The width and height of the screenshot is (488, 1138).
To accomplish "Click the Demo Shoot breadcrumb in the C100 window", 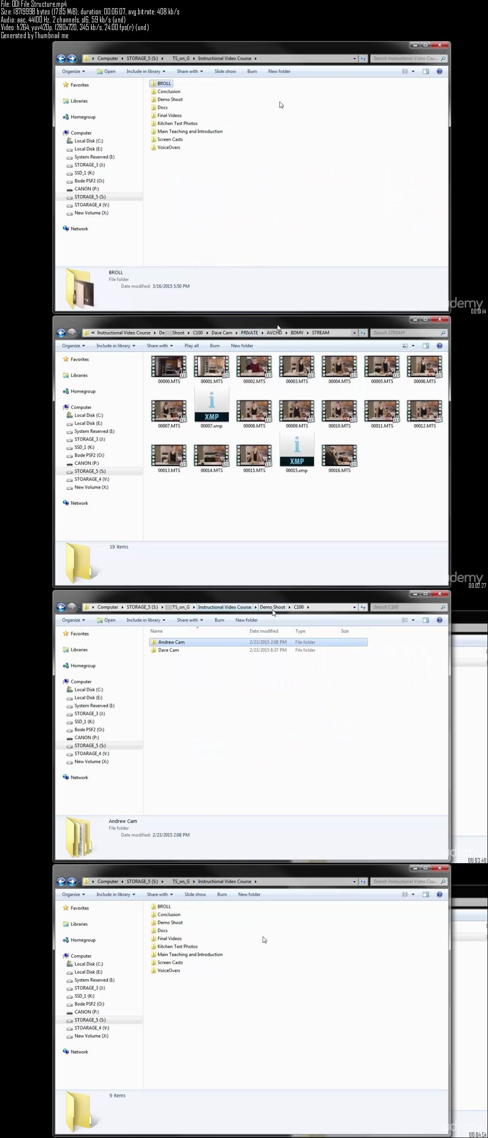I will [273, 607].
